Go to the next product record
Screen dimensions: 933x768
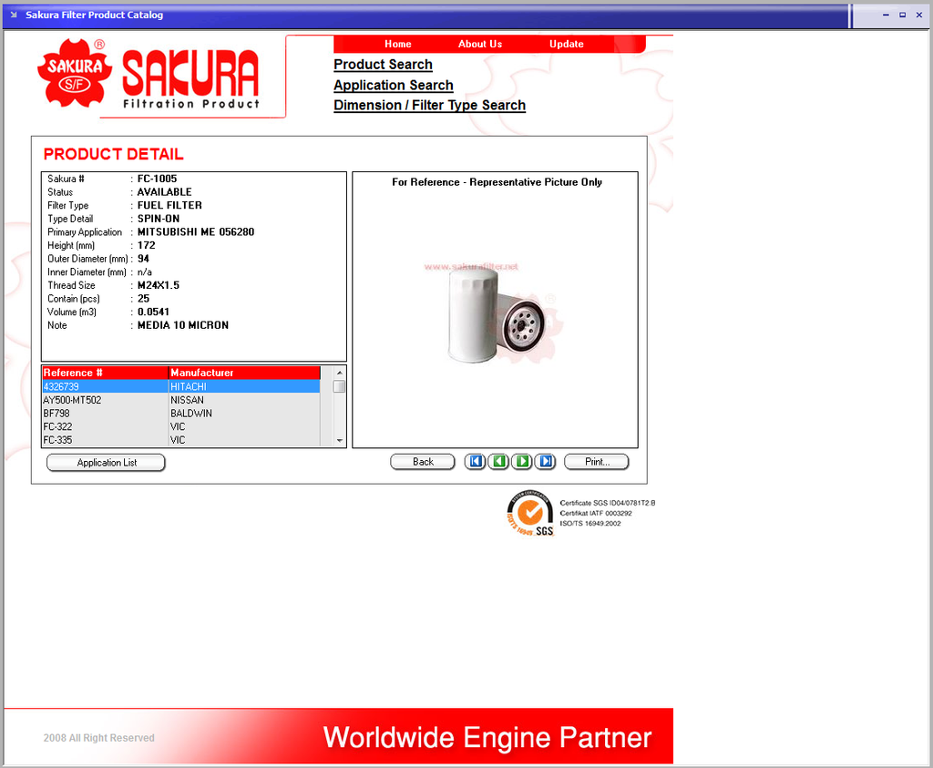522,462
